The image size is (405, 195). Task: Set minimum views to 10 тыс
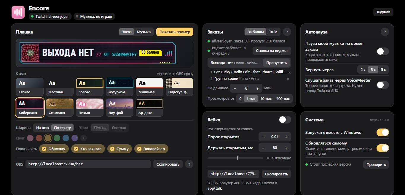(266, 99)
